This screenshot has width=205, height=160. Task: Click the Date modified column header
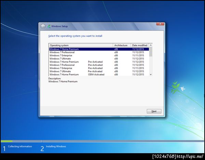click(x=140, y=45)
